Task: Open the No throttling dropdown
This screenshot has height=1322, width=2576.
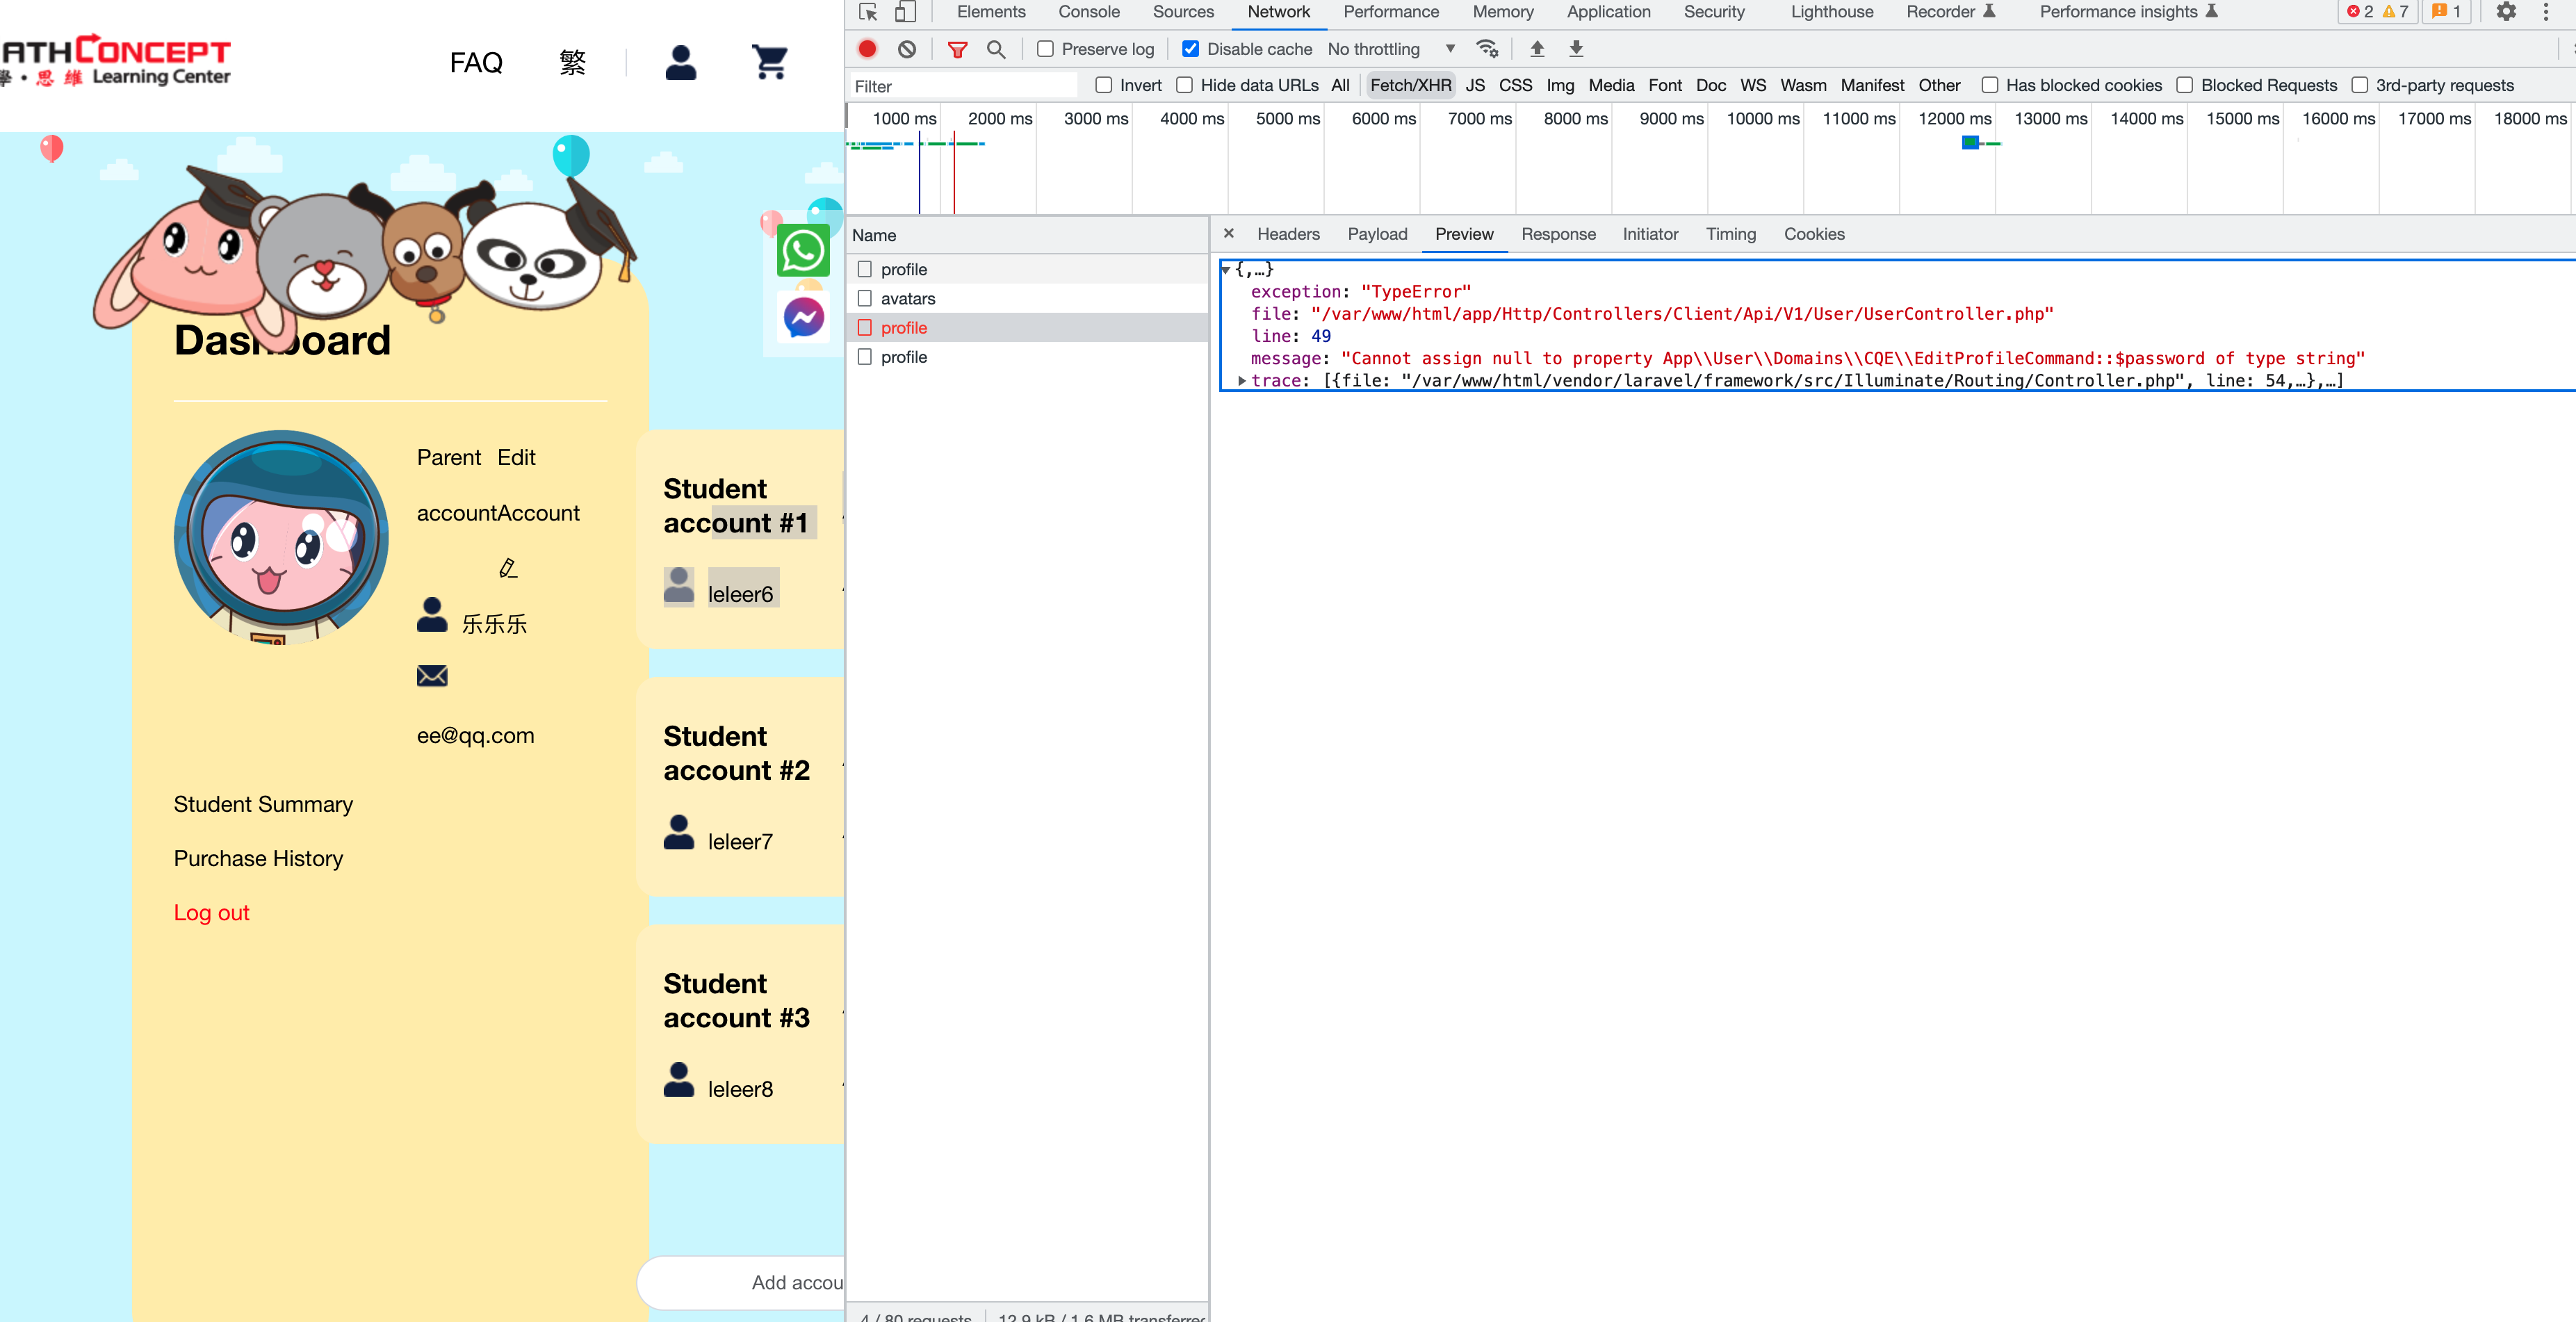Action: (1391, 49)
